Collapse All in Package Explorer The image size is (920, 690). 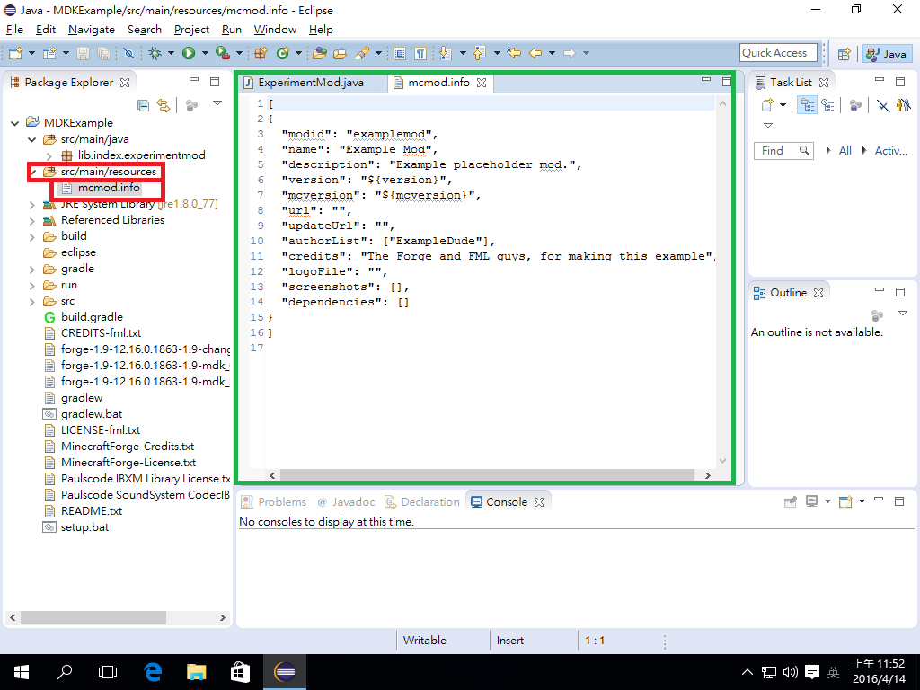tap(143, 105)
